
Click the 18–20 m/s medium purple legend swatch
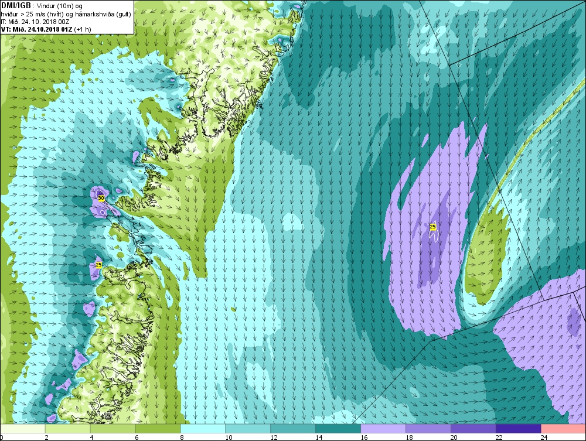point(428,429)
